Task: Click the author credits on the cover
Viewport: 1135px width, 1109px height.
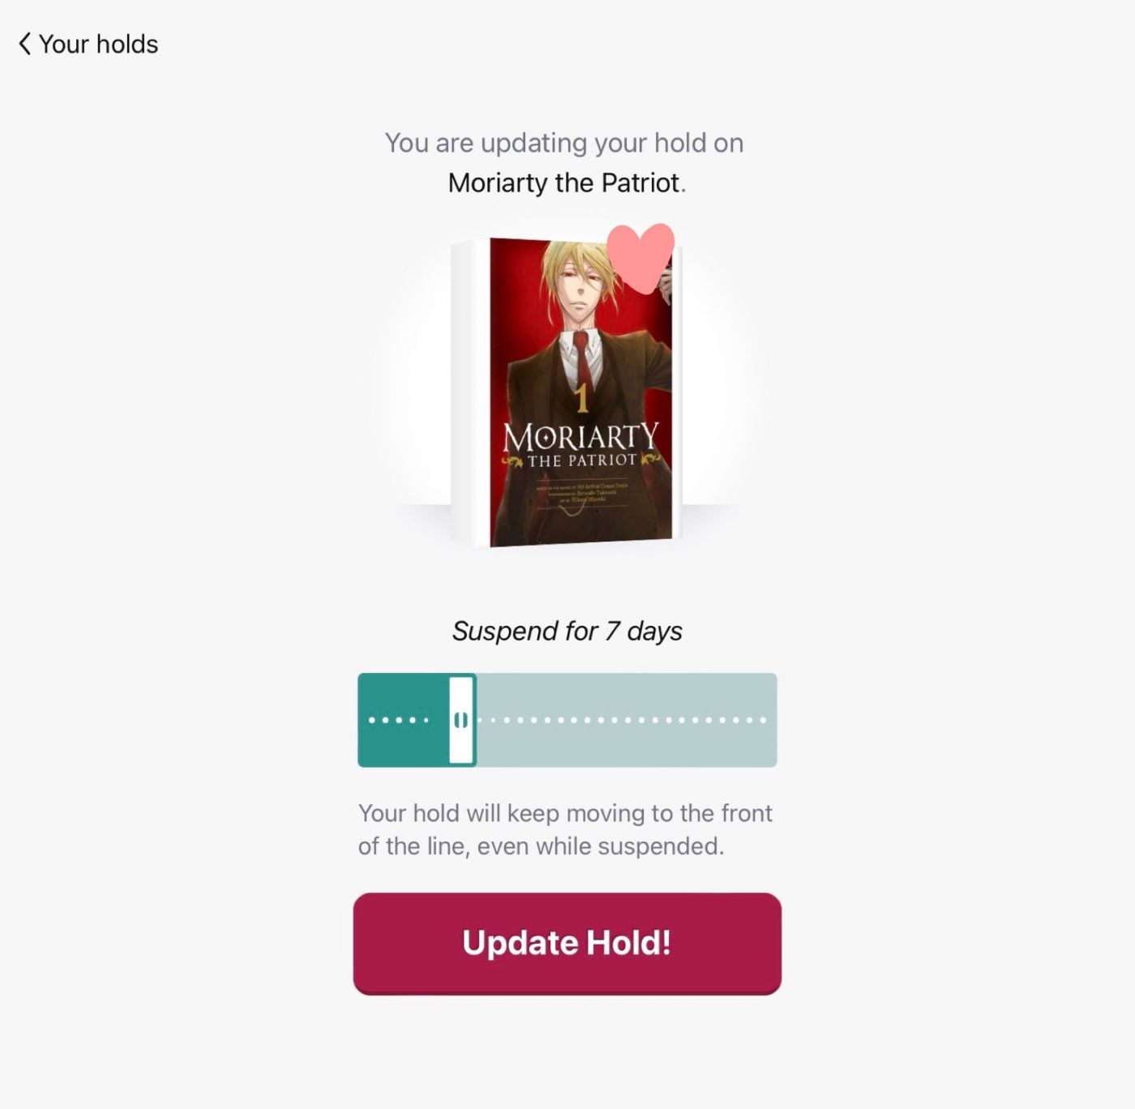Action: pyautogui.click(x=581, y=493)
